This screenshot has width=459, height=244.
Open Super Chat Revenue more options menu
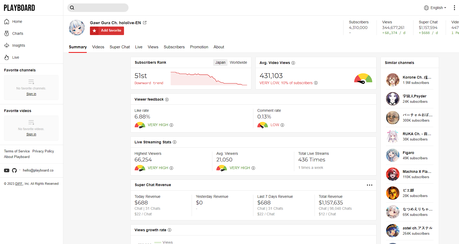pos(370,185)
